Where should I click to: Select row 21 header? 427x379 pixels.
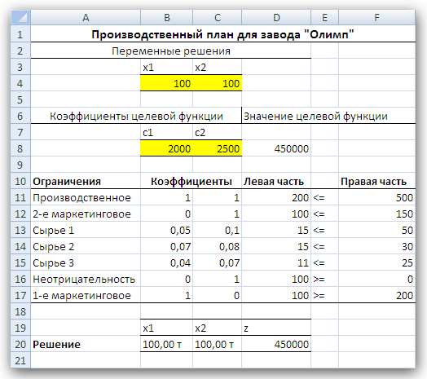coord(20,360)
